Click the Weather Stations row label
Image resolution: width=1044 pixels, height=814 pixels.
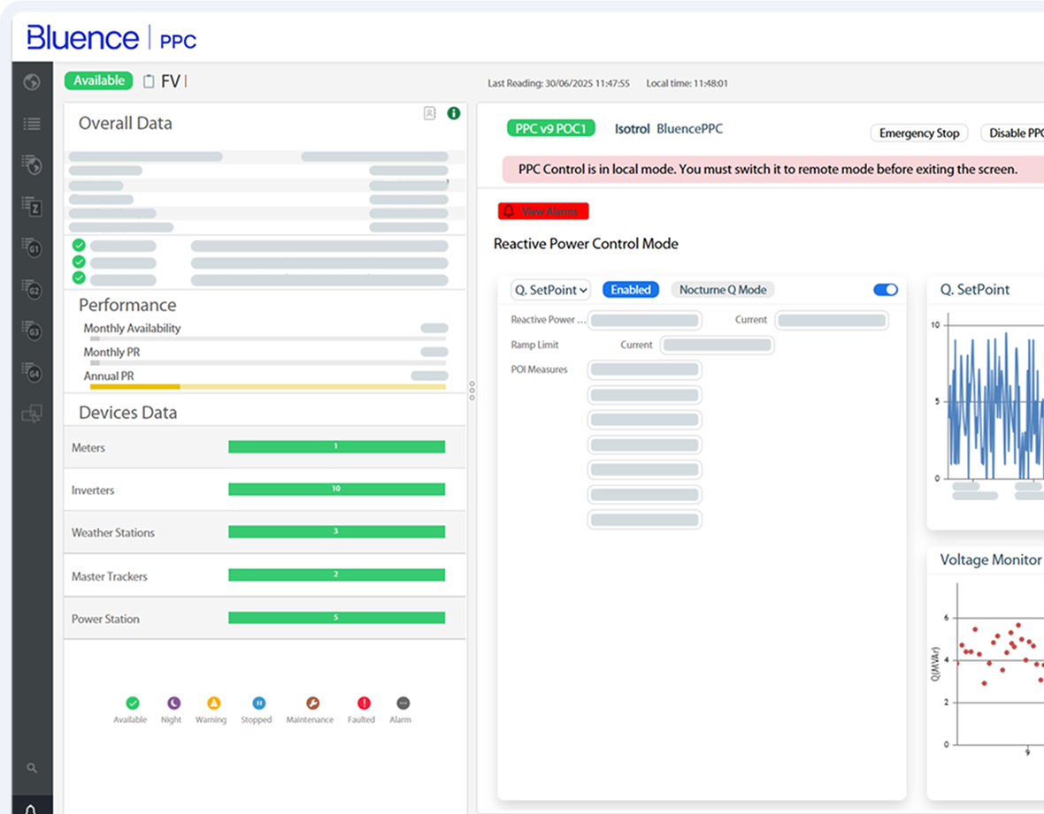[x=112, y=533]
